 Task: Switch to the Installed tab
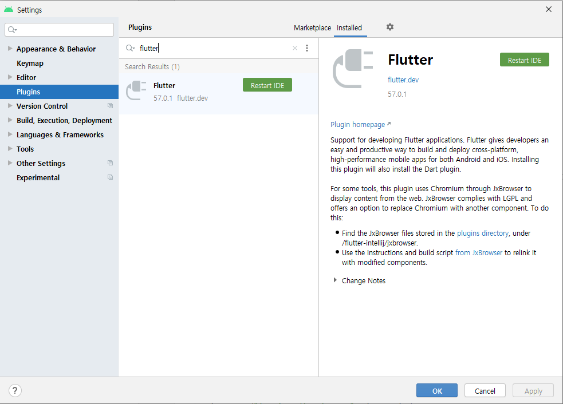tap(349, 28)
